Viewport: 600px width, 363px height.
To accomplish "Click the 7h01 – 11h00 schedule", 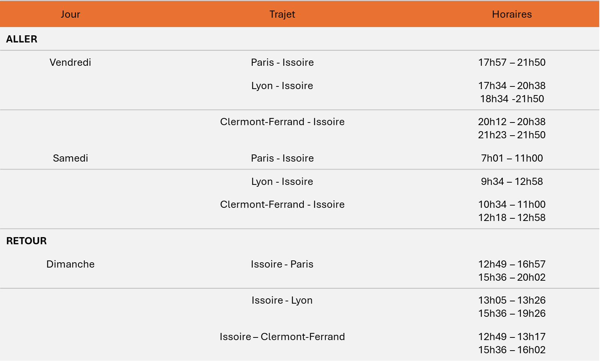I will (512, 158).
